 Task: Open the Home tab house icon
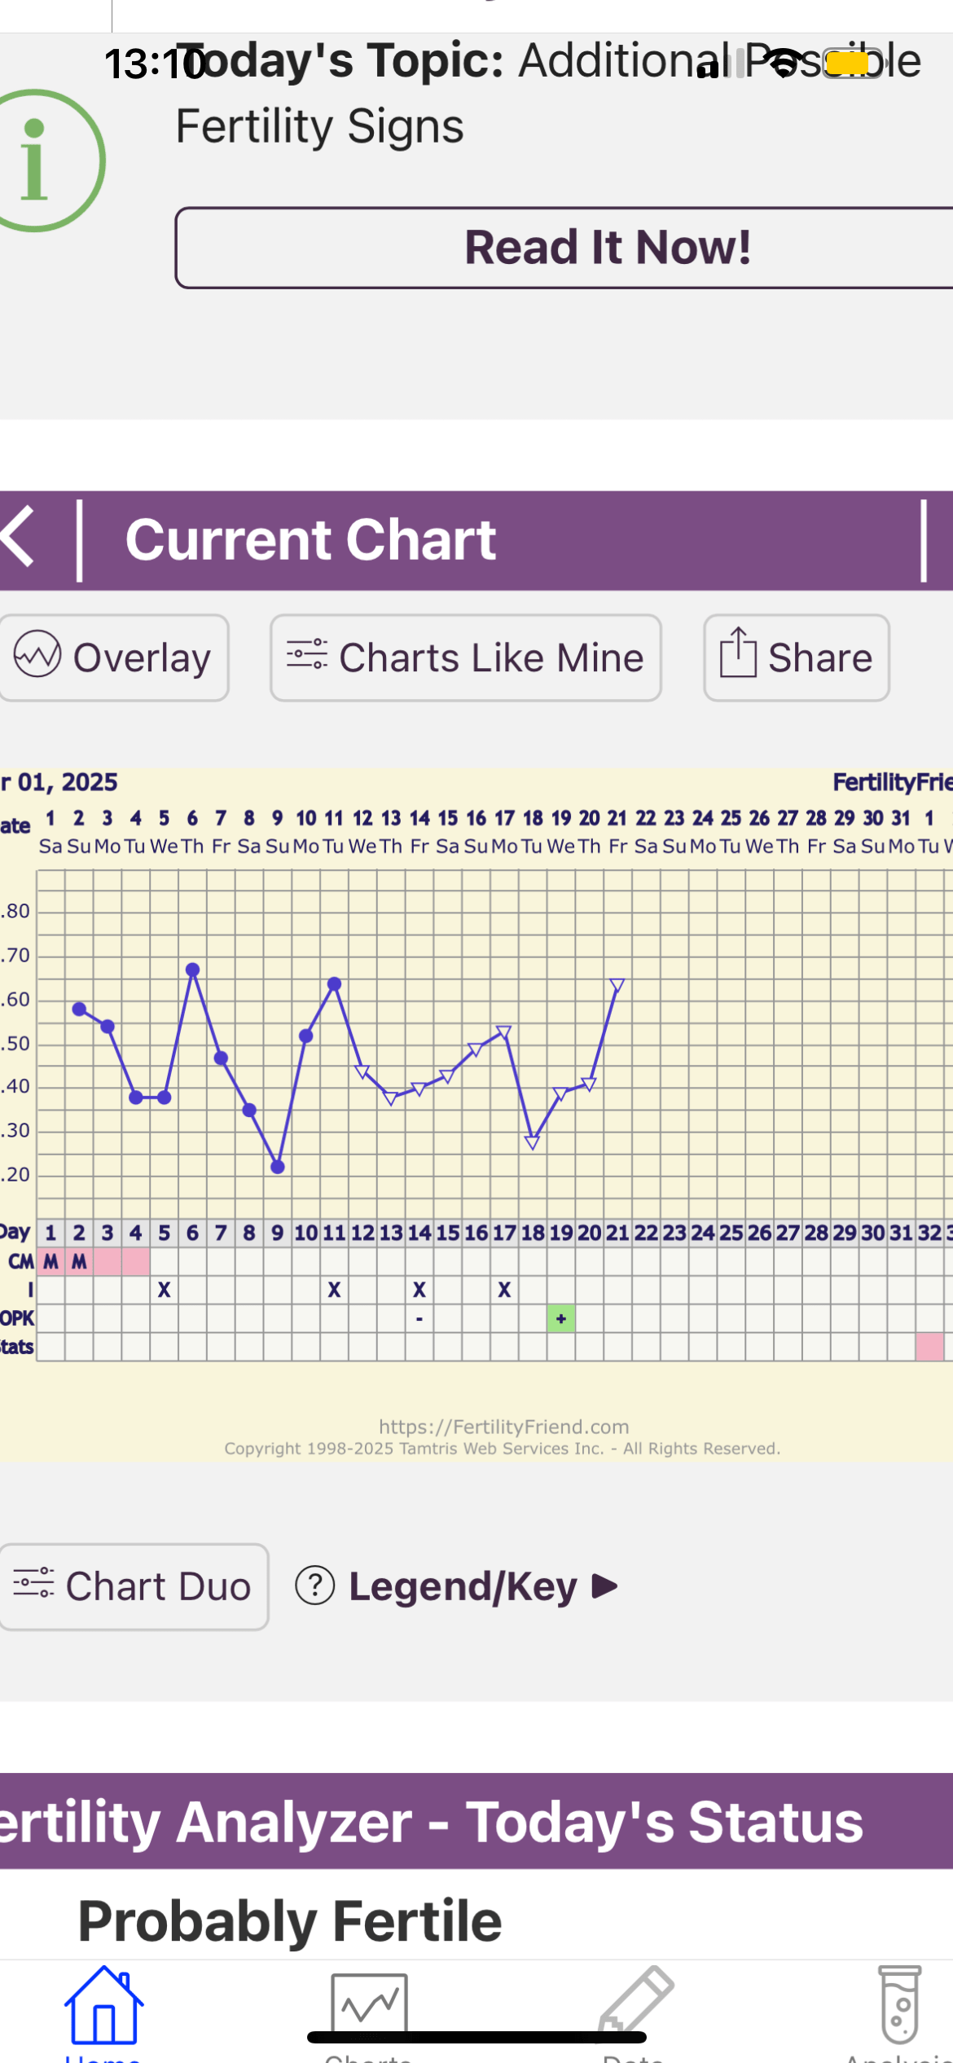coord(103,2006)
